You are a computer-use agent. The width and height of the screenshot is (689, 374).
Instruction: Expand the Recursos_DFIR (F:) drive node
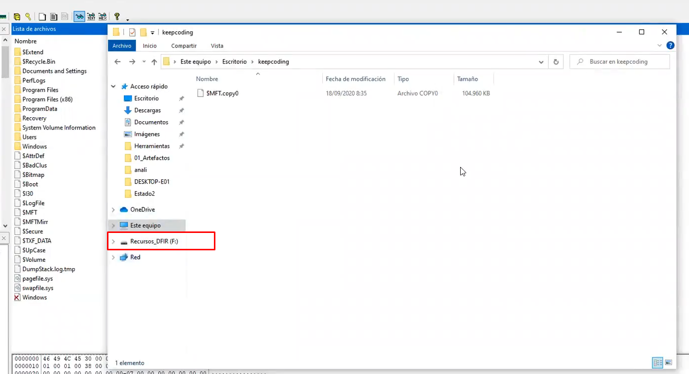(113, 241)
